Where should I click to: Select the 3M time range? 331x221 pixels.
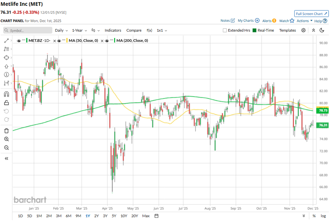pyautogui.click(x=58, y=216)
